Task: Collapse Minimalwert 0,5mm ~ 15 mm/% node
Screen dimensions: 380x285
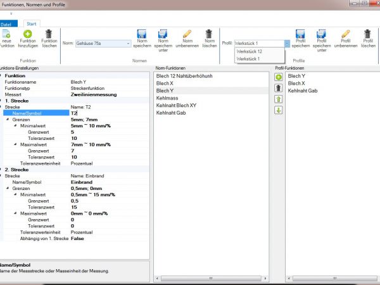Action: [15, 194]
